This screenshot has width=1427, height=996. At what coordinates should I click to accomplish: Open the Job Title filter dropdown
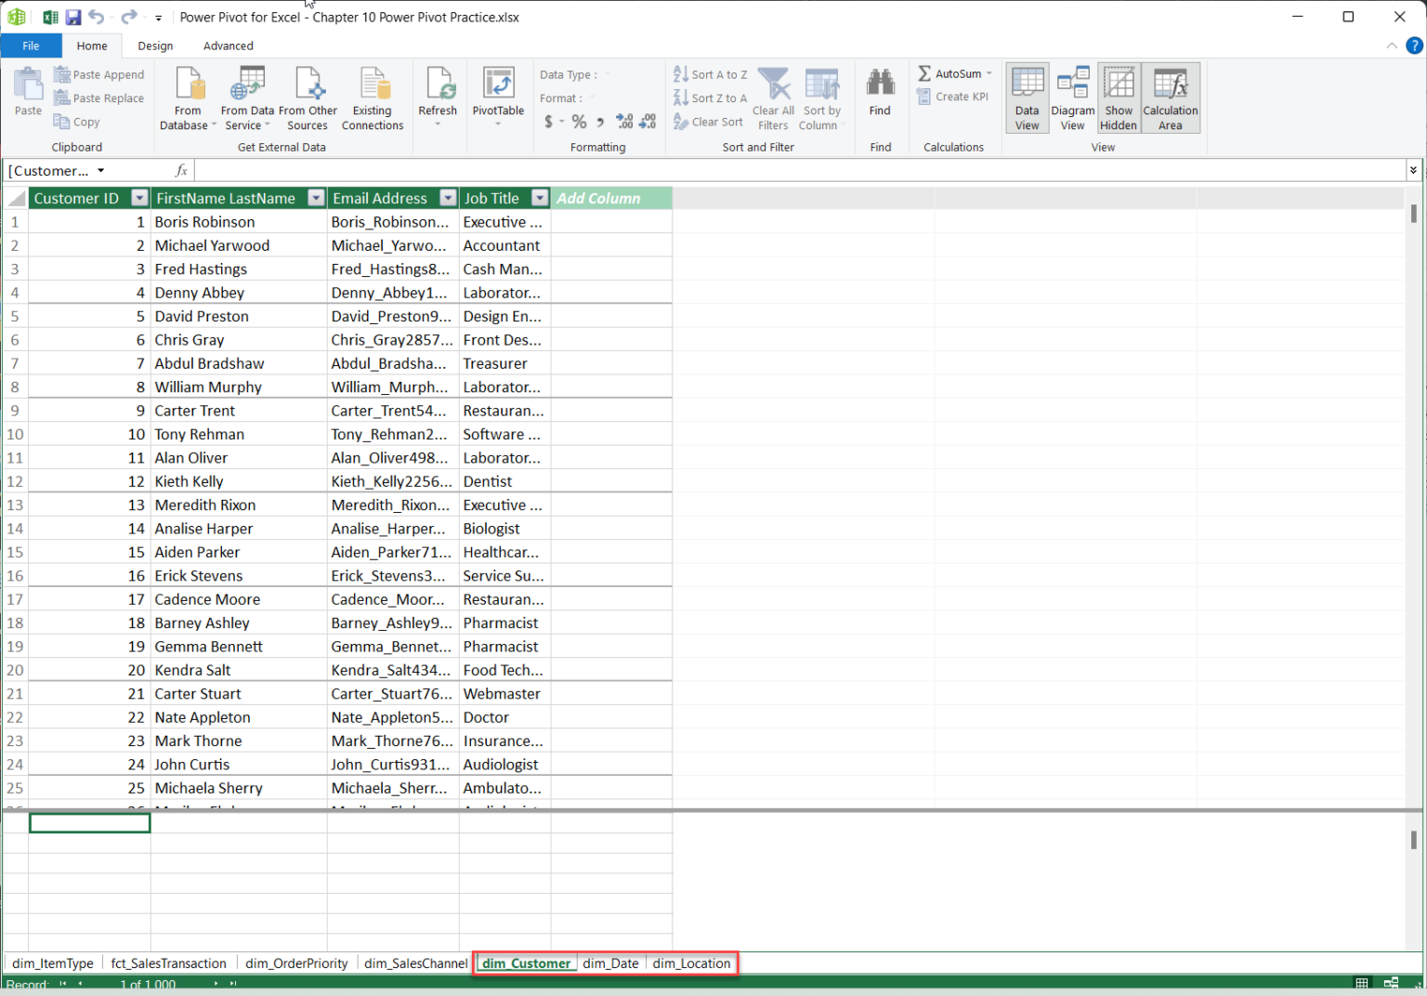540,198
